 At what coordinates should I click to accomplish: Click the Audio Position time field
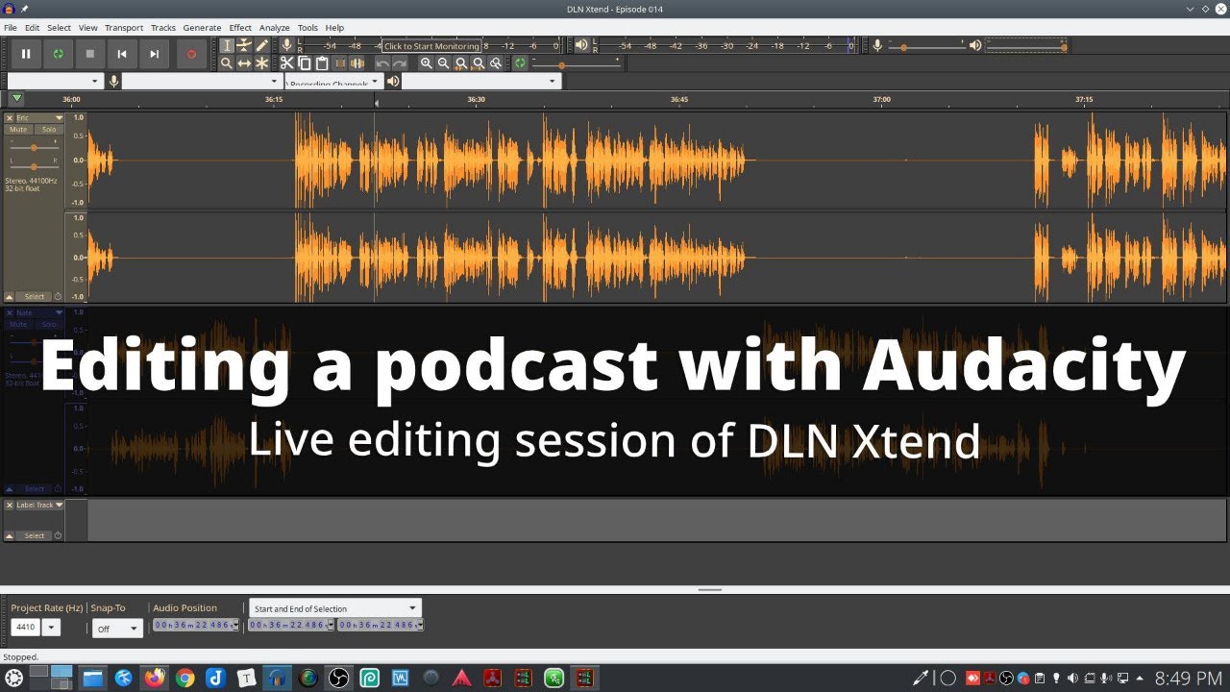(x=196, y=626)
